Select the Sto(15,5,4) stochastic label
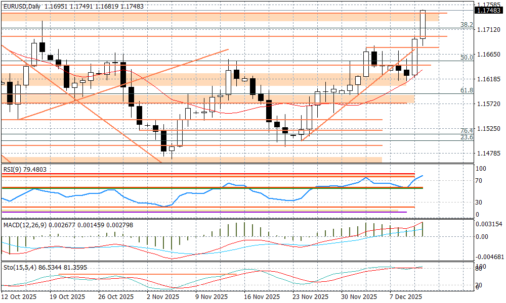 [20, 267]
